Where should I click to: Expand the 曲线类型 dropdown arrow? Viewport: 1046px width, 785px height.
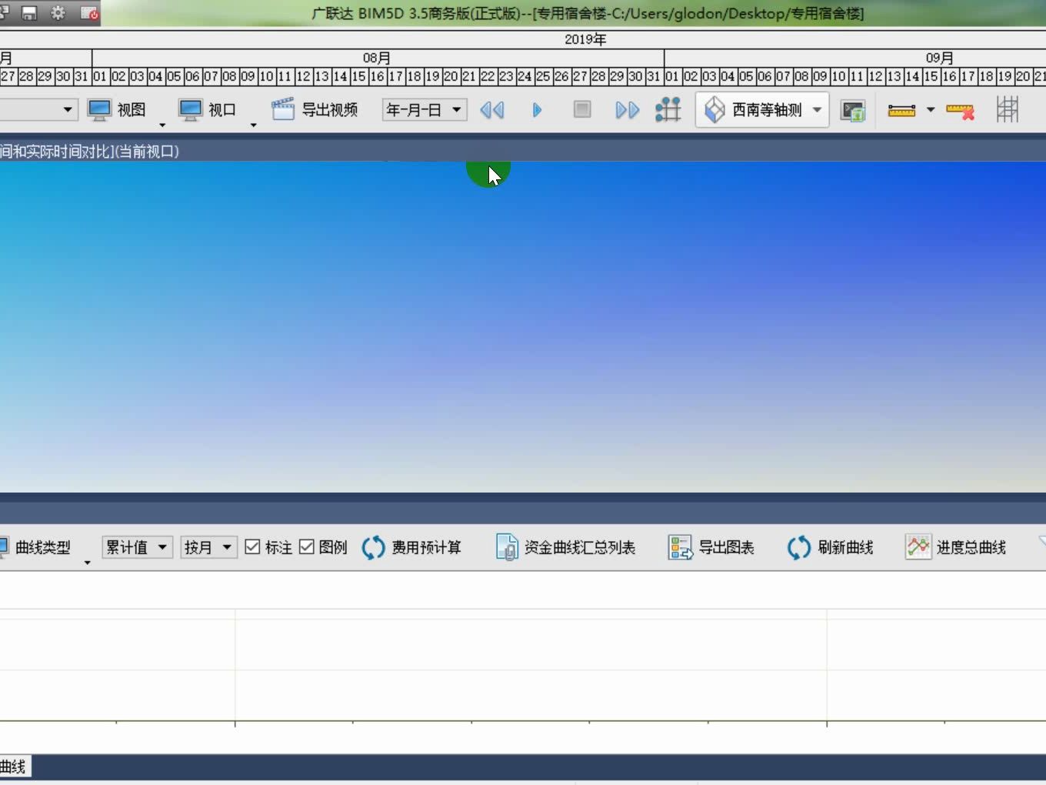[x=87, y=563]
